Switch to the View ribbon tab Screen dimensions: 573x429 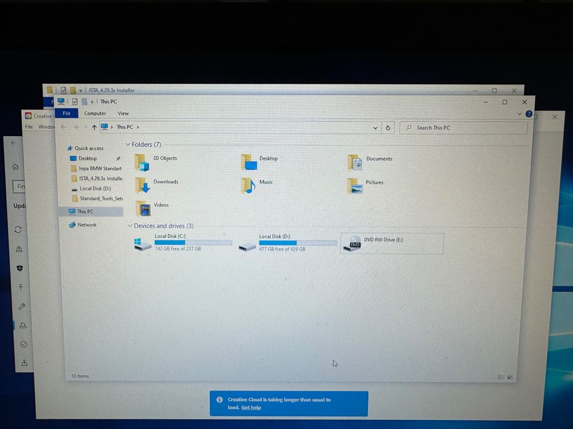tap(123, 113)
